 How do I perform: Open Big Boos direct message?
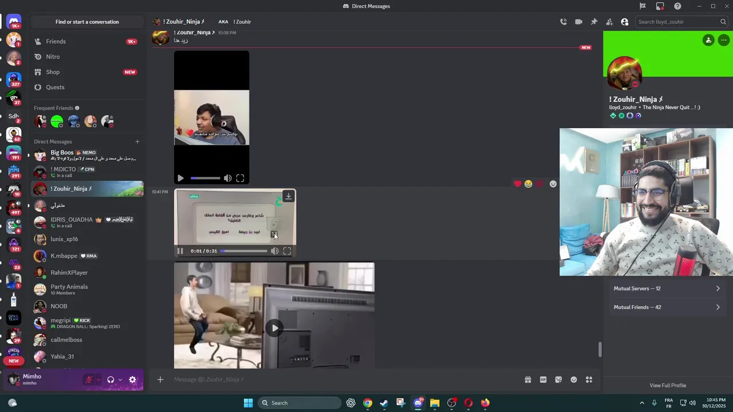87,155
